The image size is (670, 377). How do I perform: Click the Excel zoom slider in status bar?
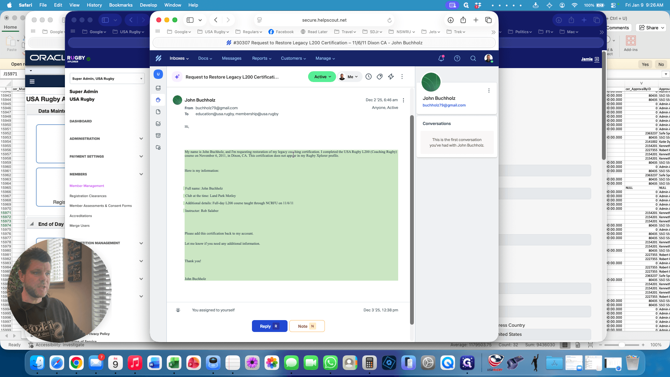pyautogui.click(x=622, y=345)
